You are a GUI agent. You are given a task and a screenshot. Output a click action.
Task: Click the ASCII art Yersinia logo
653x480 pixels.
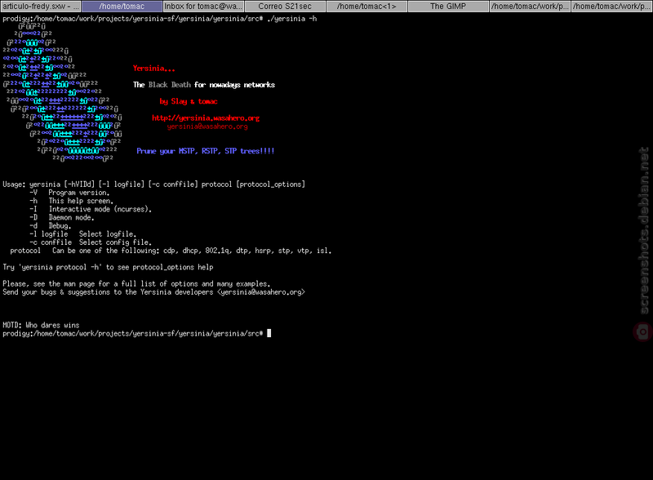point(63,92)
